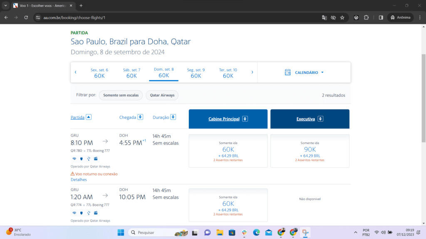The height and width of the screenshot is (239, 426).
Task: Select the Wi-Fi amenity icon on QR 780
Action: (x=74, y=159)
